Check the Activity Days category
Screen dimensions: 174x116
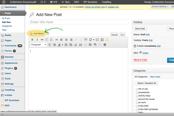(137, 96)
